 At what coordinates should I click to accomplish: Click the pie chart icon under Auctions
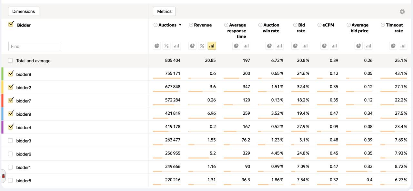pos(157,46)
